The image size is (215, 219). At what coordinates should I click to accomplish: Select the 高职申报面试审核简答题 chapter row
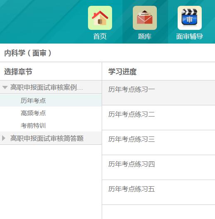[51, 138]
